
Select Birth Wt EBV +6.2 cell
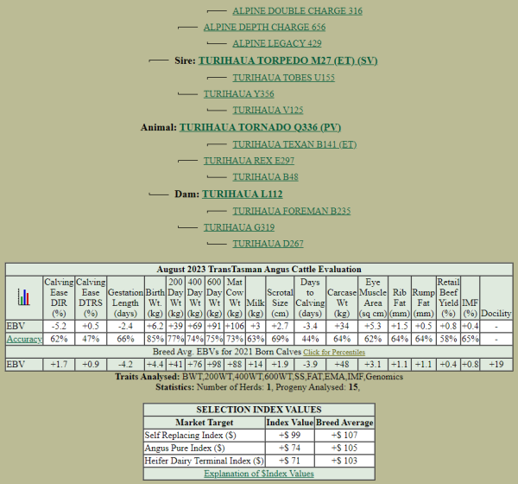click(x=155, y=326)
